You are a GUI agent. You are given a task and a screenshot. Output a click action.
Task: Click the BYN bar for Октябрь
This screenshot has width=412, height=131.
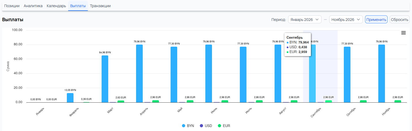pos(347,75)
